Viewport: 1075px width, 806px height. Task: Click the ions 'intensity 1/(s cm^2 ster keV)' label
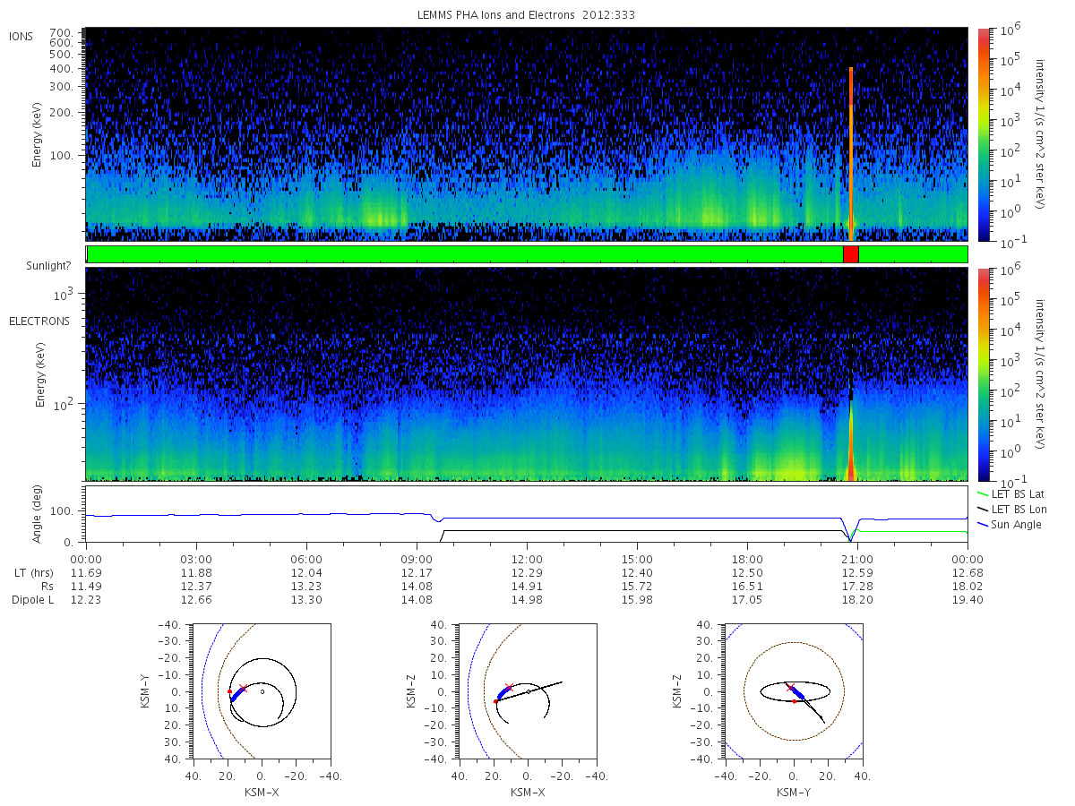coord(1041,134)
